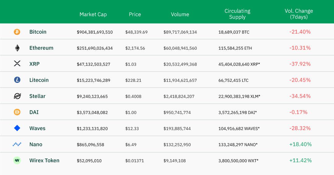The height and width of the screenshot is (175, 334).
Task: Click the Nano zigzag logo icon
Action: (17, 144)
